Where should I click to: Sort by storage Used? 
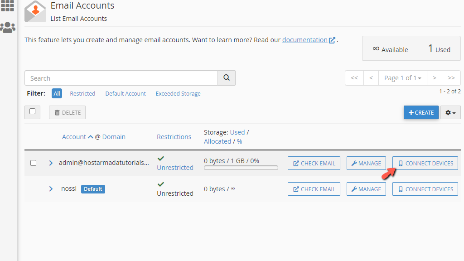[x=237, y=132]
